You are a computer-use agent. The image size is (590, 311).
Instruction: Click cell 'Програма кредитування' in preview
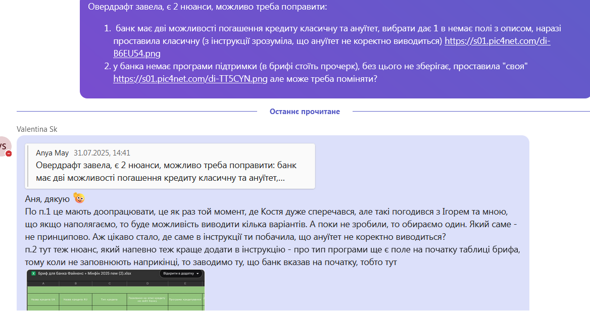(185, 299)
